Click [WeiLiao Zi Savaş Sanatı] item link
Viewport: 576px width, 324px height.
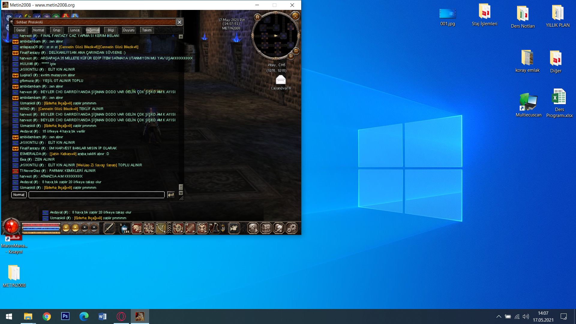pos(97,165)
